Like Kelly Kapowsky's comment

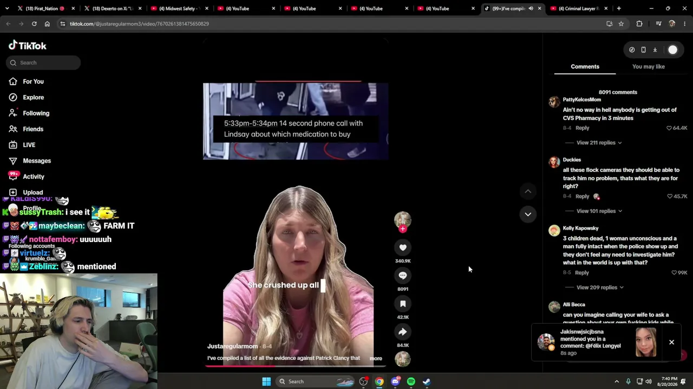674,273
